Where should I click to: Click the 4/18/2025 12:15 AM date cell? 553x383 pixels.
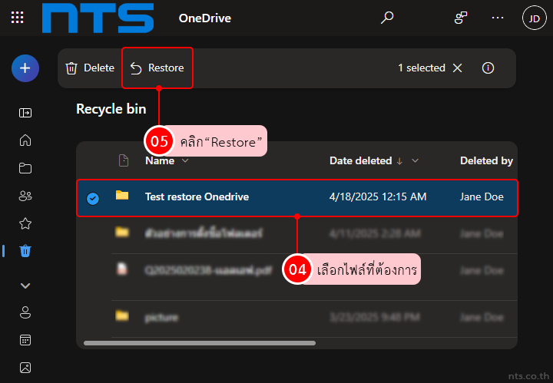point(378,196)
